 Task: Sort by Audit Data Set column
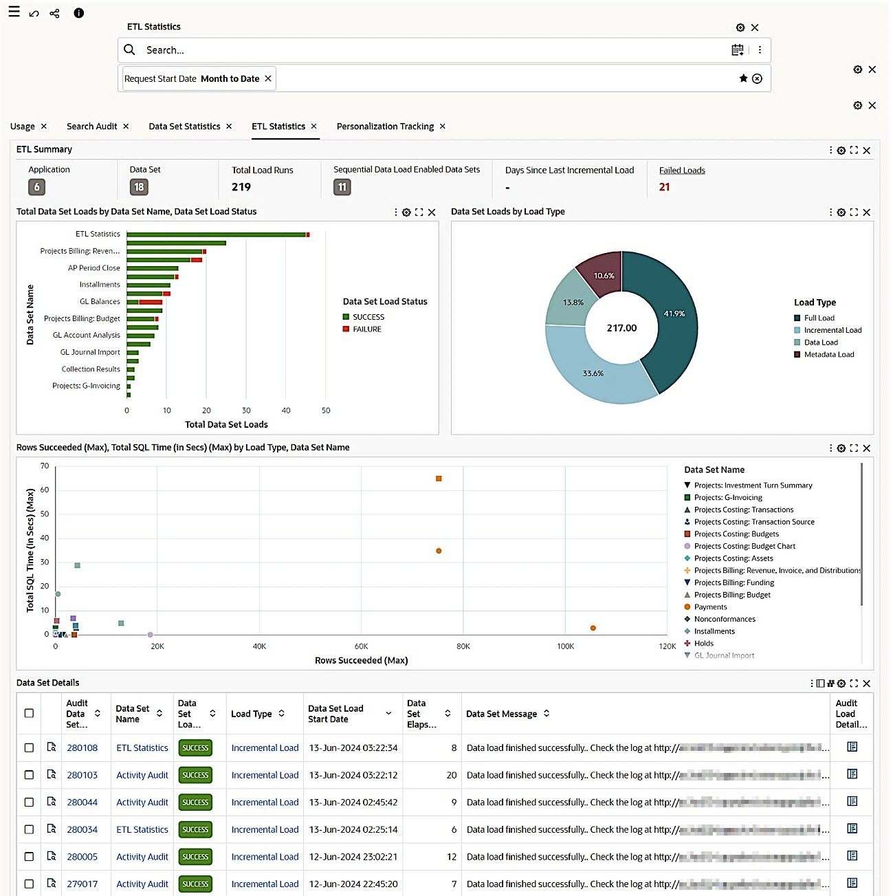98,714
